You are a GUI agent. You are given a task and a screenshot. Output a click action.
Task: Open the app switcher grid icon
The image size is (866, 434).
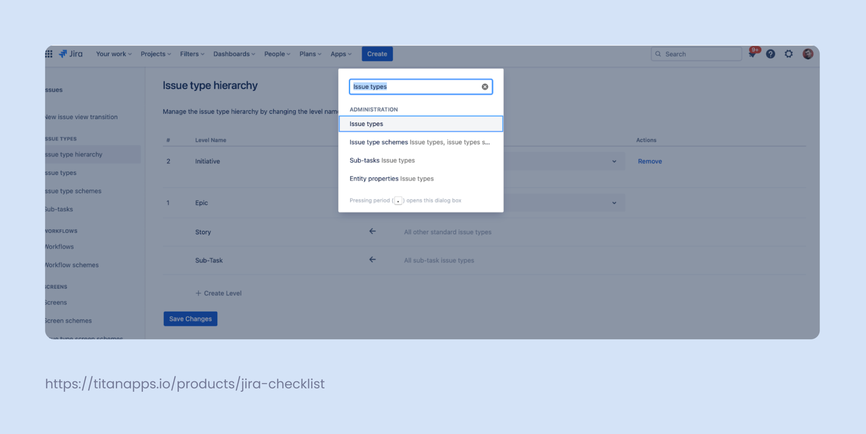pyautogui.click(x=49, y=54)
